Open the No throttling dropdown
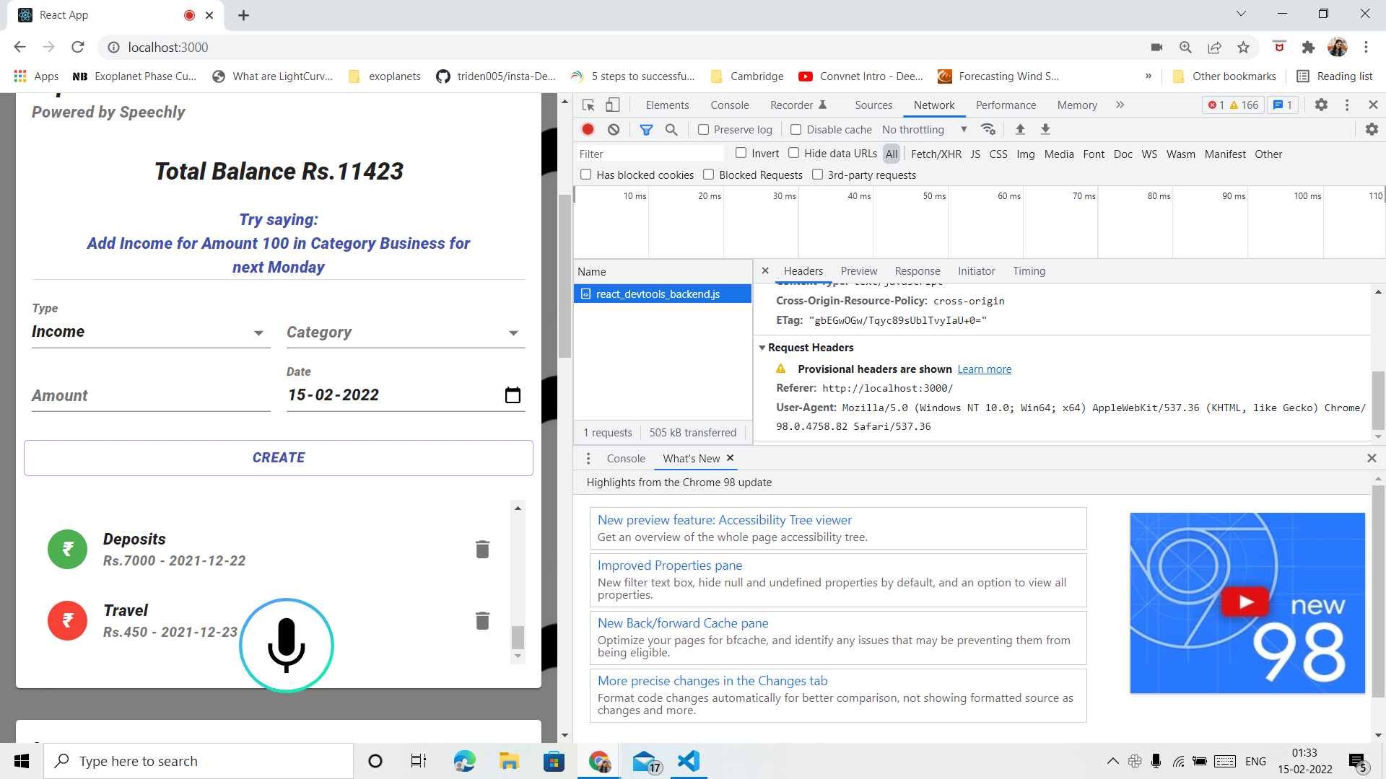This screenshot has height=779, width=1386. pos(924,130)
